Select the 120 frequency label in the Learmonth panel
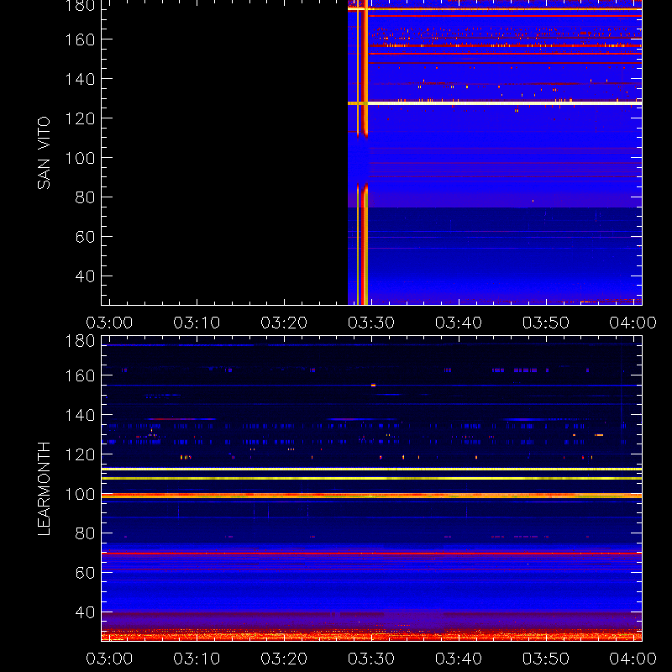Screen dimensions: 672x672 [80, 454]
